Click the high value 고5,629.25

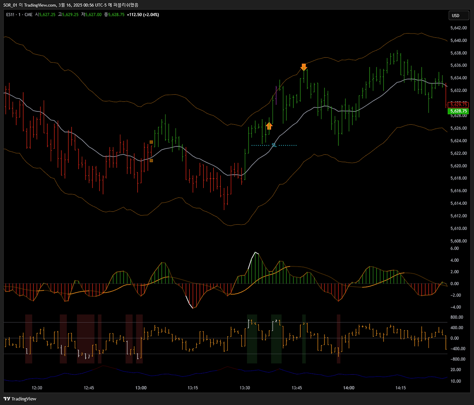[x=68, y=15]
